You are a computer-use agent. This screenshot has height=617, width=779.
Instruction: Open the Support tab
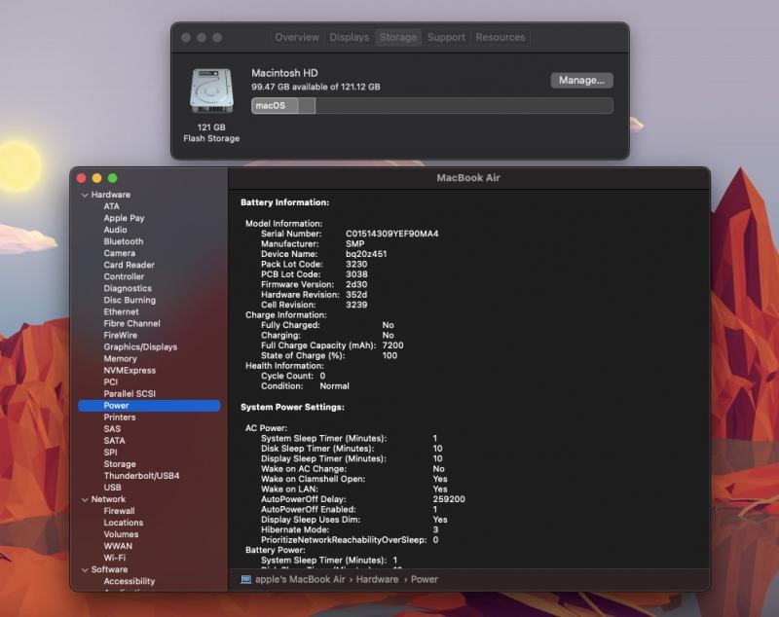(446, 37)
